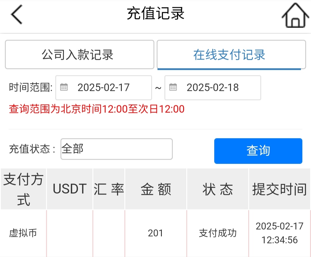Tap the 金额 column header
The image size is (311, 257).
tap(156, 189)
